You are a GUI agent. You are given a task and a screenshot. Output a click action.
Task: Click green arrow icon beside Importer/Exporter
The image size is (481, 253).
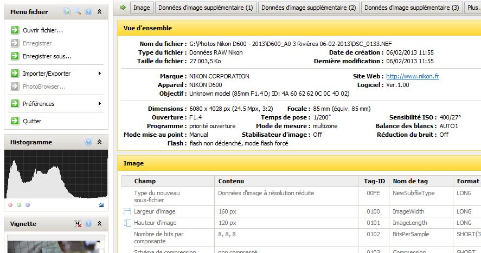pyautogui.click(x=15, y=73)
